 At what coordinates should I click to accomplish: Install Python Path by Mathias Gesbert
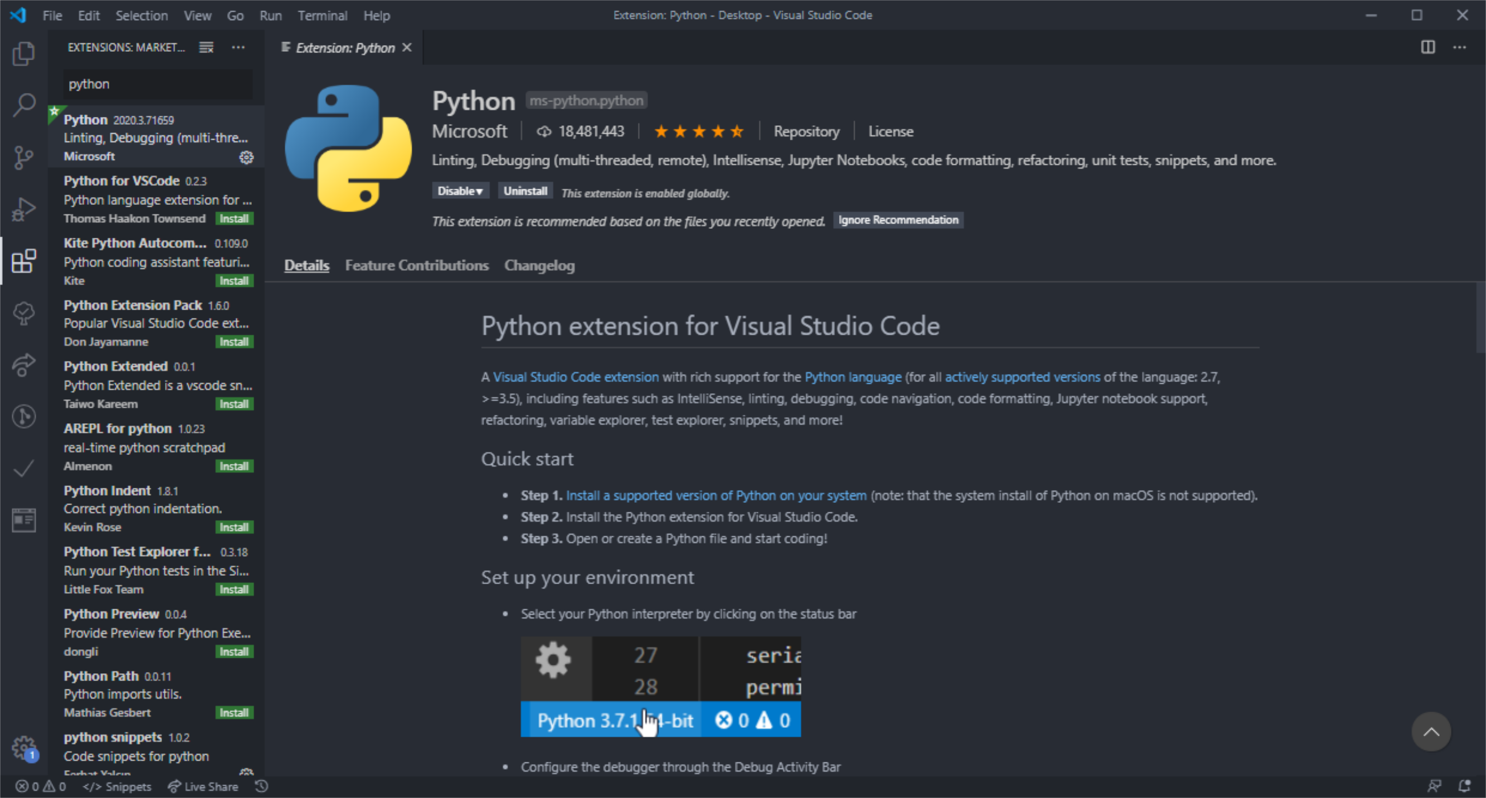(234, 713)
